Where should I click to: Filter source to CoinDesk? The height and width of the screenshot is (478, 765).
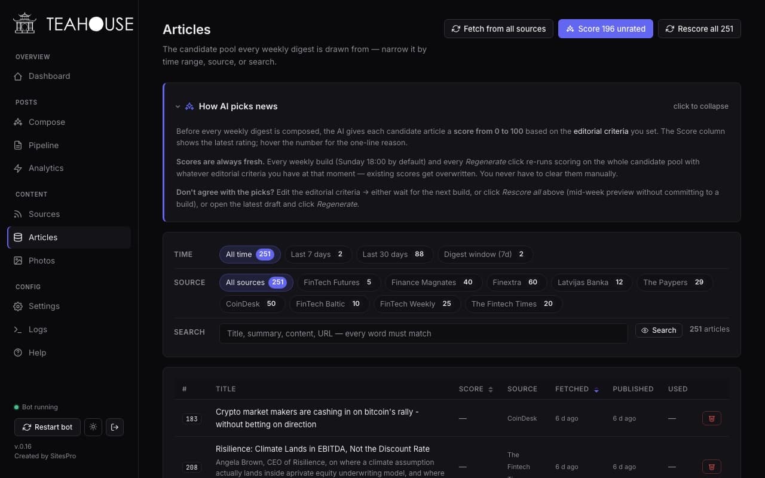tap(252, 304)
